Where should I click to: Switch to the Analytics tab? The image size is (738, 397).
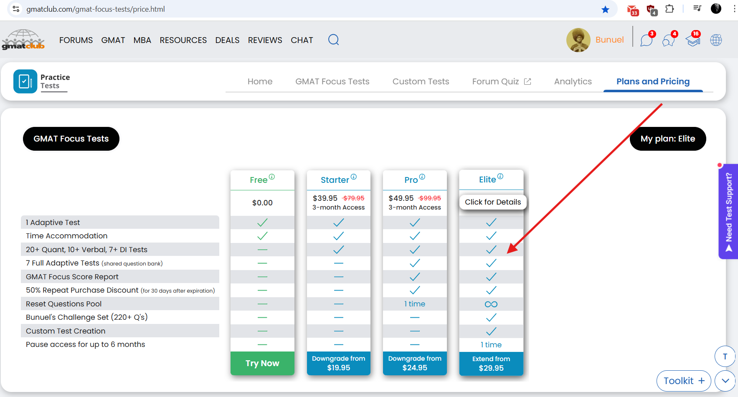click(573, 81)
